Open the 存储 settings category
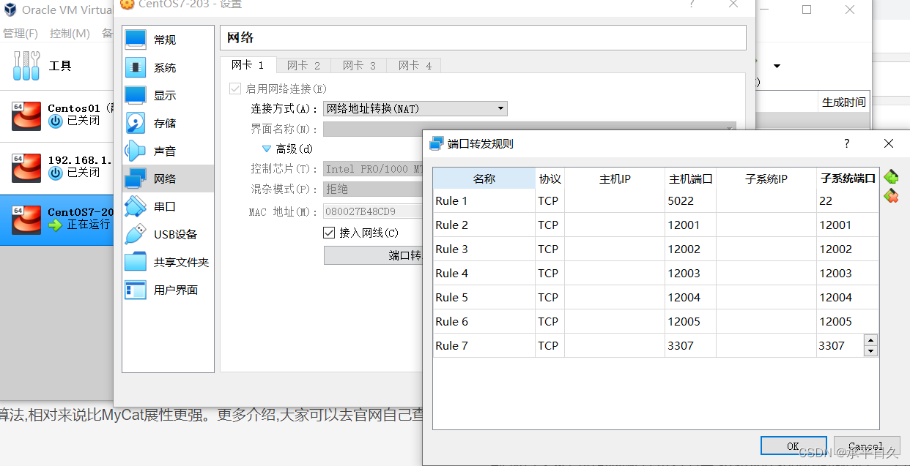Viewport: 910px width, 466px height. tap(168, 123)
